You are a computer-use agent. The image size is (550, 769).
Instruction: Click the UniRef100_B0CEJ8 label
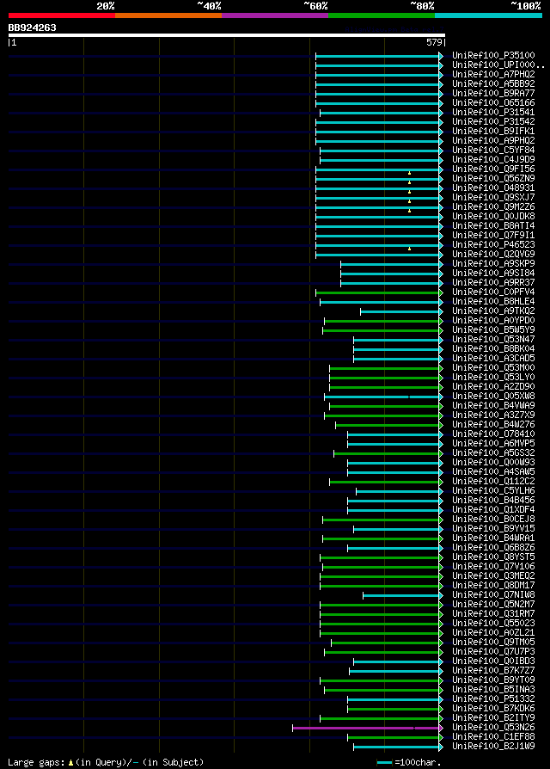[x=493, y=520]
